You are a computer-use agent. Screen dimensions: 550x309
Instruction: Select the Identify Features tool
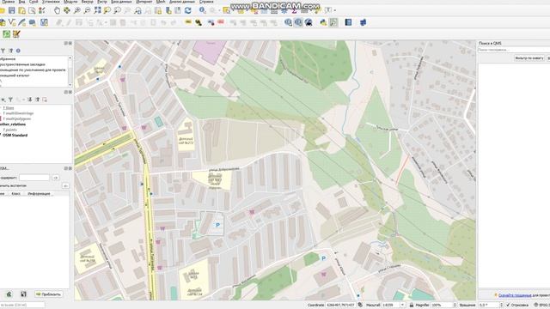point(203,10)
